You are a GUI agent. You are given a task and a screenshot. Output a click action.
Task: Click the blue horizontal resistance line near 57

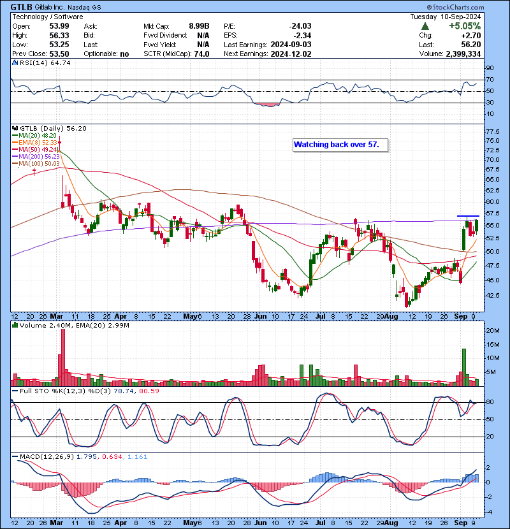click(468, 216)
